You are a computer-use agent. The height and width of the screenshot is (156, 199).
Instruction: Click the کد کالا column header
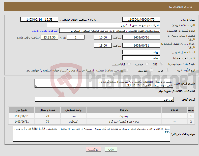click(174, 110)
